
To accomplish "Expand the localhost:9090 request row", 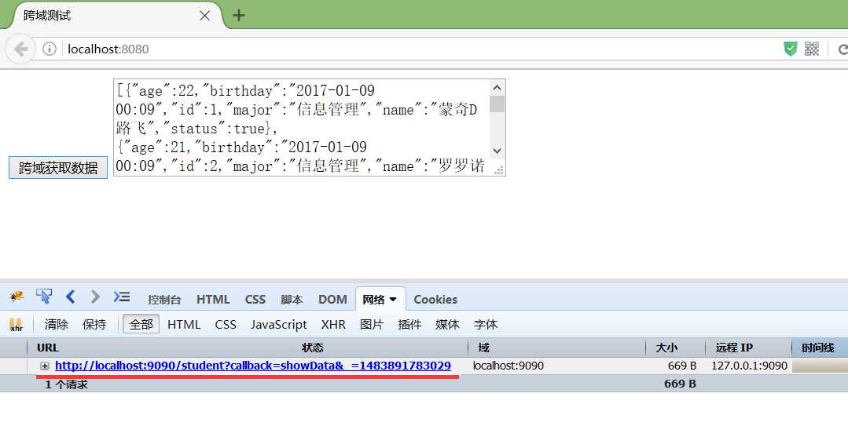I will coord(44,366).
